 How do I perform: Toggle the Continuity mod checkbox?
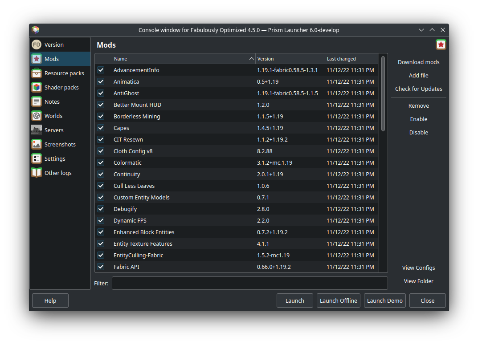point(101,174)
